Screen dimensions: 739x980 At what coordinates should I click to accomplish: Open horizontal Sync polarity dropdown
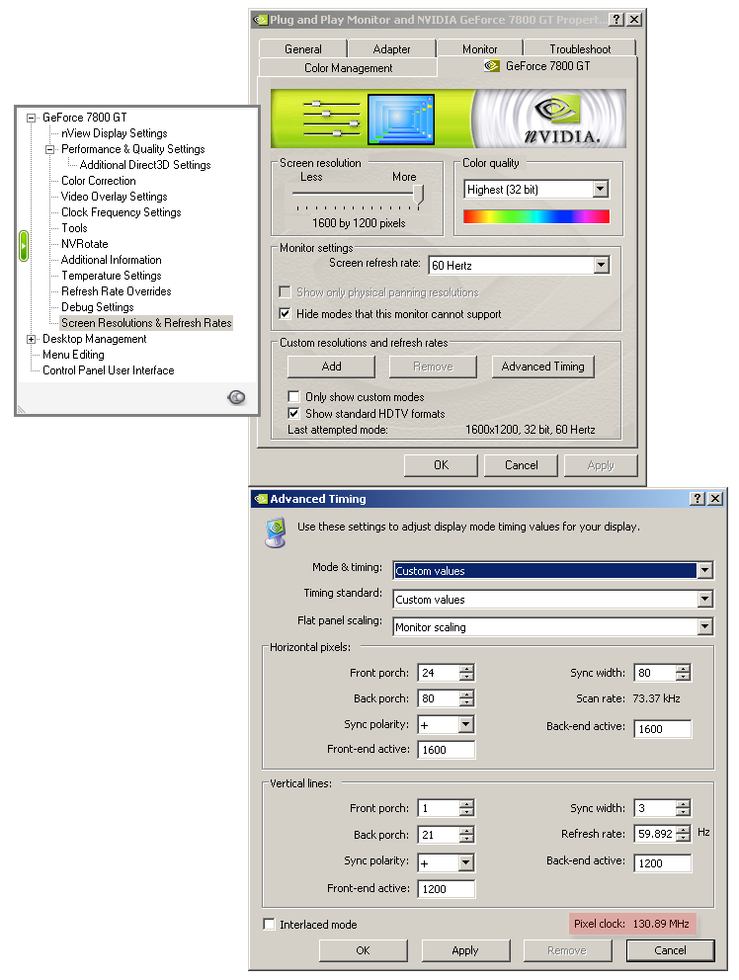point(465,724)
